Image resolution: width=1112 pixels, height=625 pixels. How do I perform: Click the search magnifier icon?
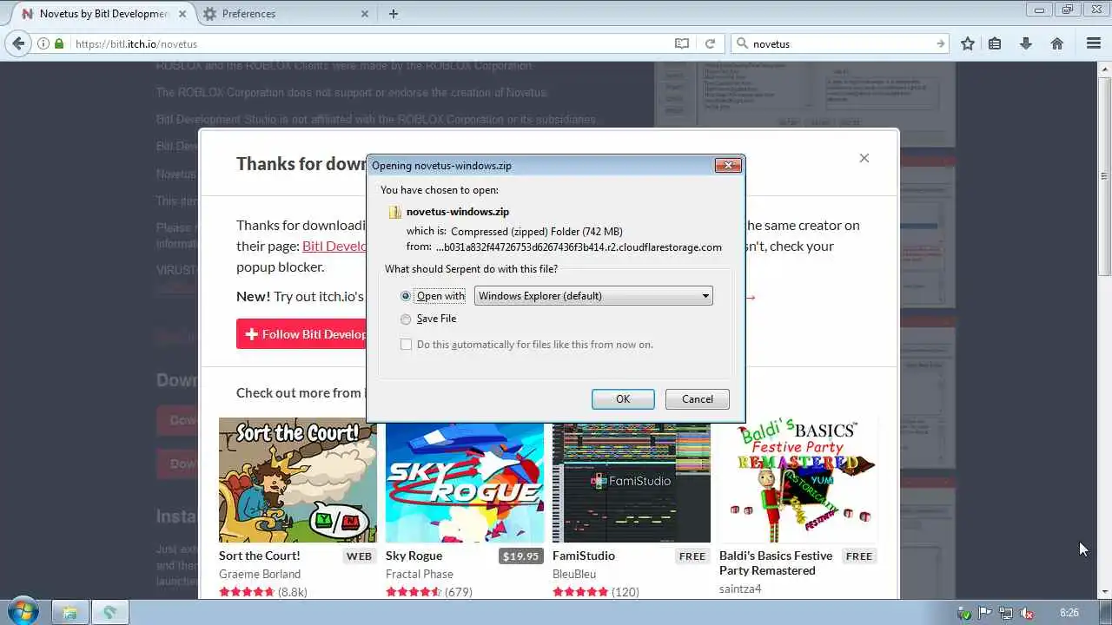[x=742, y=43]
